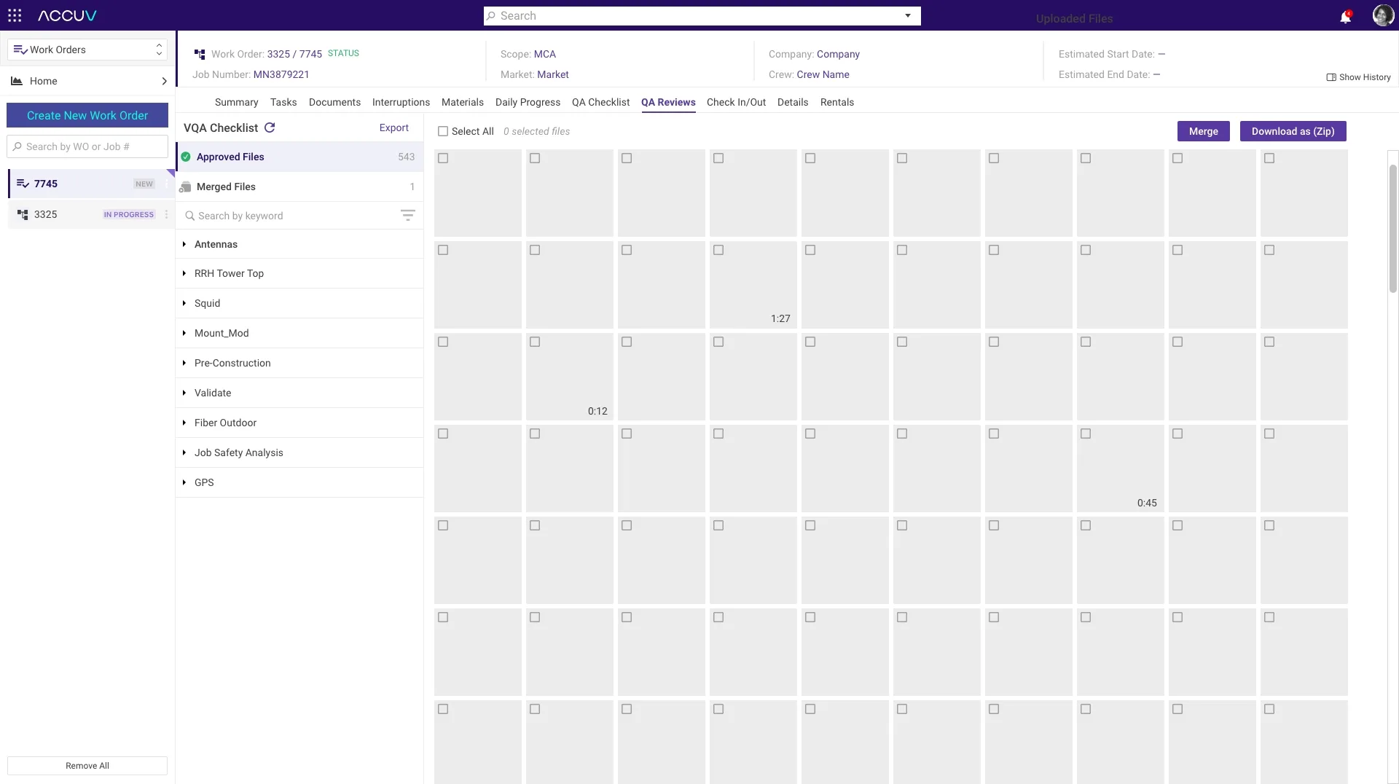Select the Merged Files row
This screenshot has width=1399, height=784.
[x=299, y=187]
